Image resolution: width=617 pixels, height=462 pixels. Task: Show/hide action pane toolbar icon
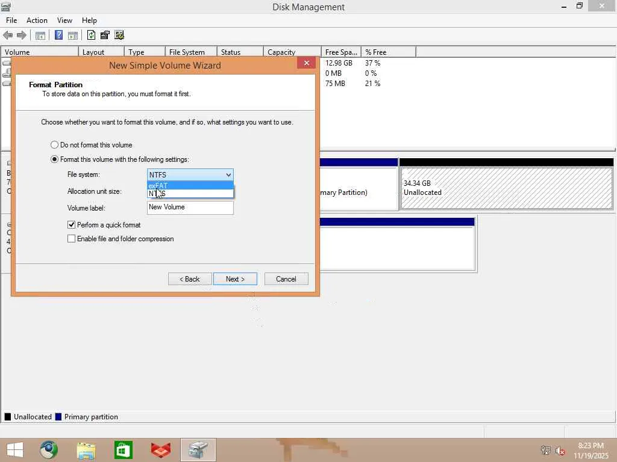coord(73,35)
